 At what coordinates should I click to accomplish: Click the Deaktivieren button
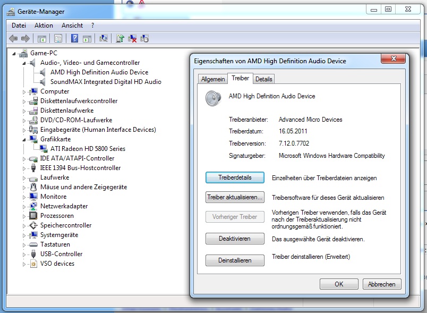(235, 239)
